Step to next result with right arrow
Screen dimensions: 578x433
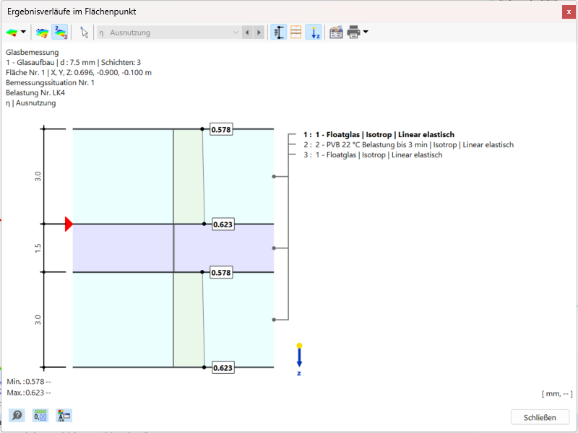point(259,32)
